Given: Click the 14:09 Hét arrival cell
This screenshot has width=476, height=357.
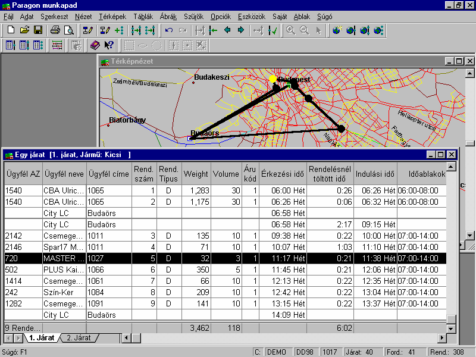Looking at the screenshot, I should point(283,315).
